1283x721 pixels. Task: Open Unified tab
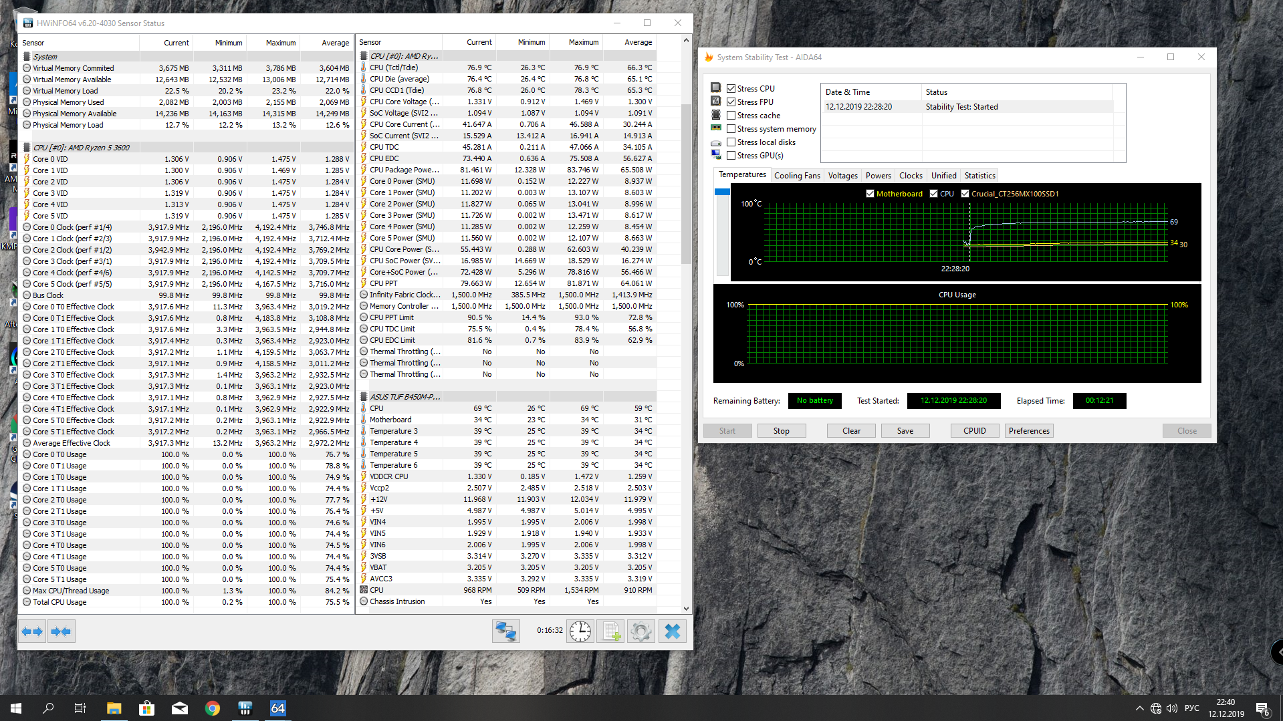coord(944,176)
